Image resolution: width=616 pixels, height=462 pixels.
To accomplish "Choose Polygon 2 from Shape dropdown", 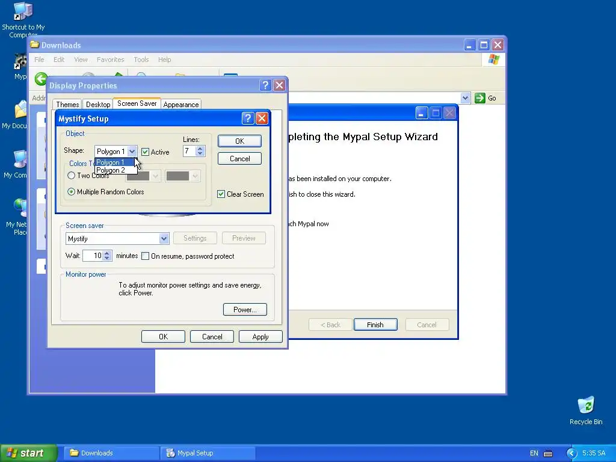I will tap(116, 170).
